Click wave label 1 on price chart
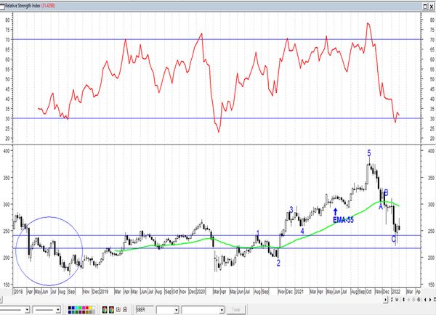Viewport: 436px width, 315px height. 257,234
